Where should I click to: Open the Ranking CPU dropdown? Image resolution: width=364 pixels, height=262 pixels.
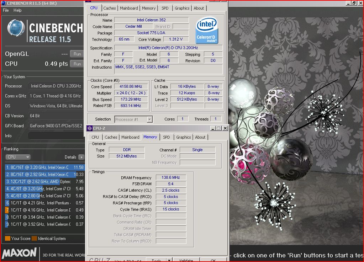pyautogui.click(x=18, y=157)
